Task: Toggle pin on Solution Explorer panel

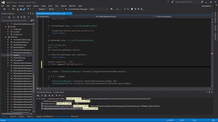Action: click(31, 14)
